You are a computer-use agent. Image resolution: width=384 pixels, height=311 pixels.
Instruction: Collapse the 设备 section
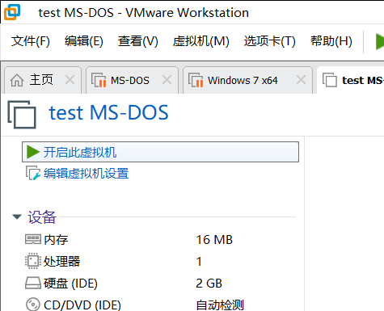click(x=17, y=217)
